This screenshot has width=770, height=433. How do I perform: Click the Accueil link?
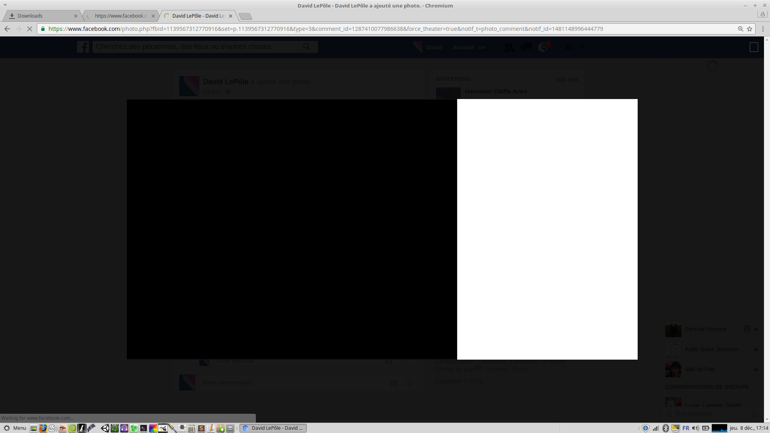pyautogui.click(x=463, y=47)
